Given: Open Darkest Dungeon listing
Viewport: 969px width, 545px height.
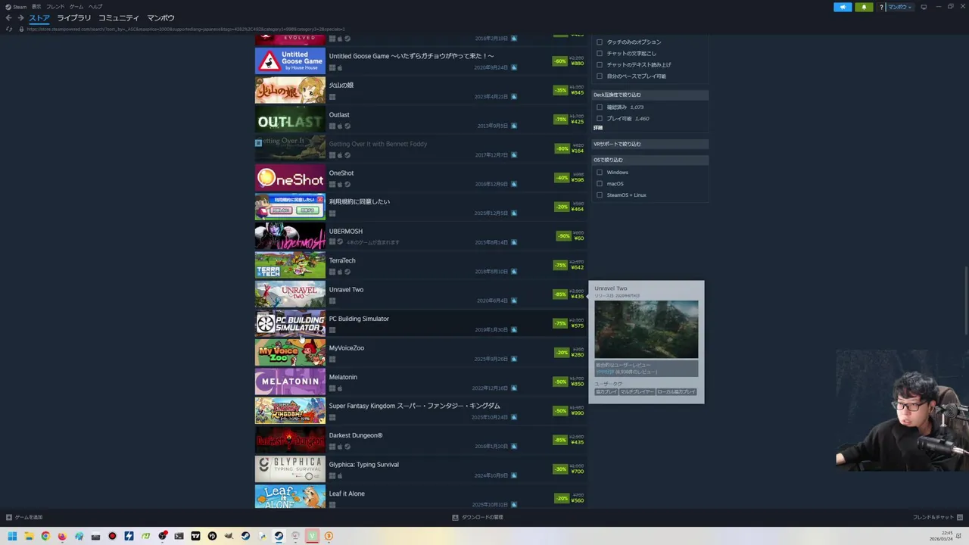Looking at the screenshot, I should pos(420,440).
